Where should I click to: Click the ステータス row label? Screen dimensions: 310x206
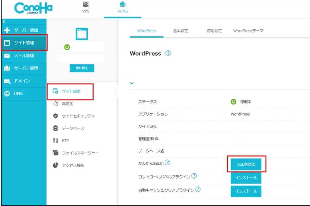(x=147, y=102)
